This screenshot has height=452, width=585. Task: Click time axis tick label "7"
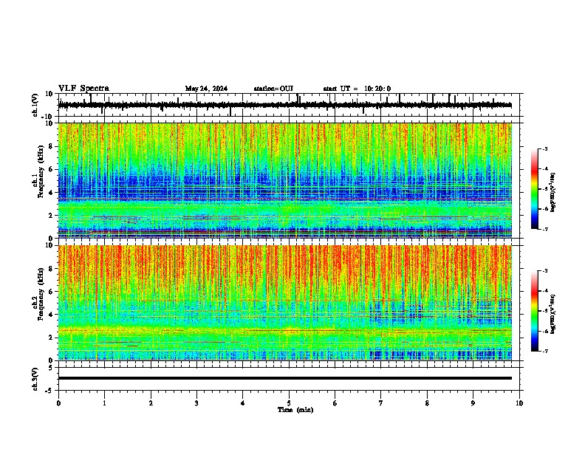click(381, 403)
